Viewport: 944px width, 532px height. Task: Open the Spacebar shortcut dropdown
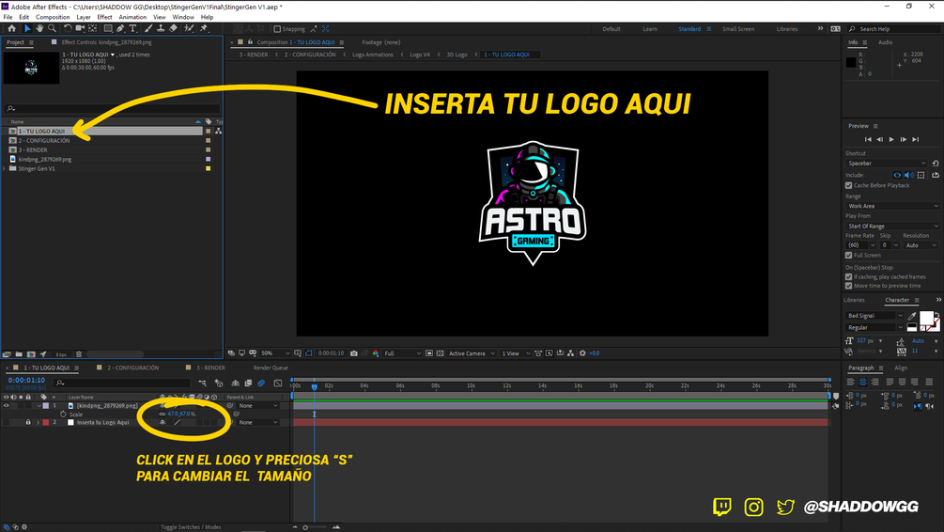click(886, 164)
